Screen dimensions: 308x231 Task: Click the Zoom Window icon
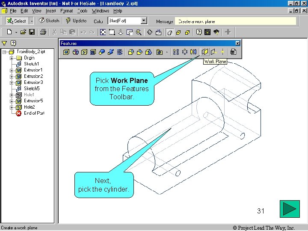[x=112, y=32]
